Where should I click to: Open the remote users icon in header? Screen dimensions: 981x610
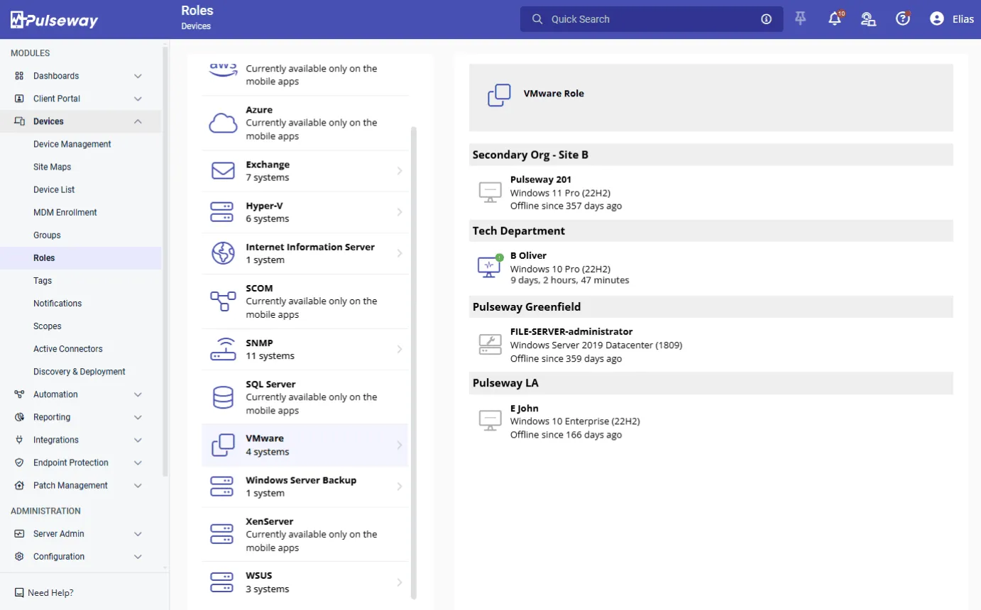click(x=868, y=19)
